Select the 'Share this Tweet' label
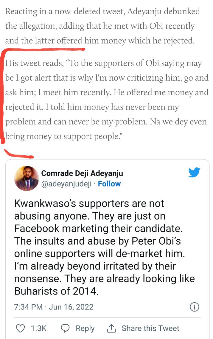The width and height of the screenshot is (213, 339). pos(150,328)
